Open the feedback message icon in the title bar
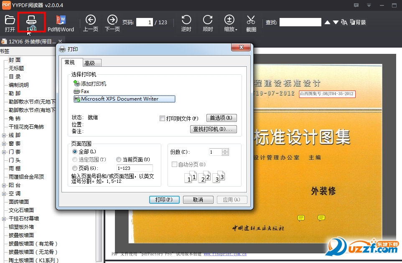402x263 pixels. coord(356,5)
